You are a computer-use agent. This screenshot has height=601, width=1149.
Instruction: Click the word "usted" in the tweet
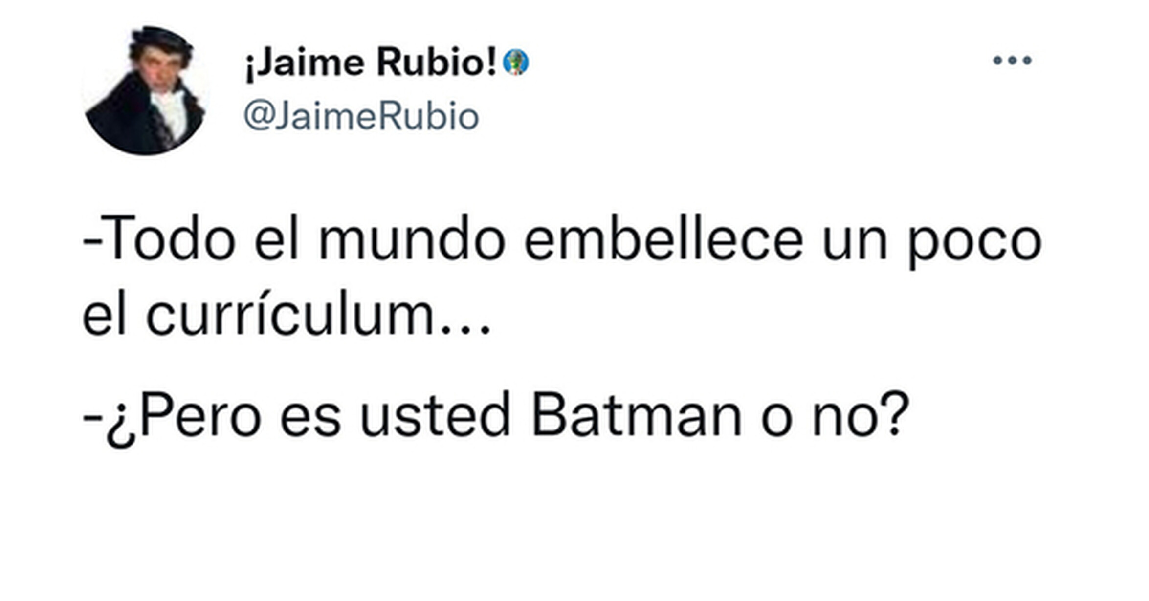tap(435, 415)
